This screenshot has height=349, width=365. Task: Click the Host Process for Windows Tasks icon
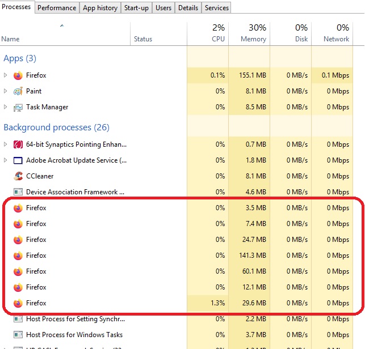coord(18,335)
